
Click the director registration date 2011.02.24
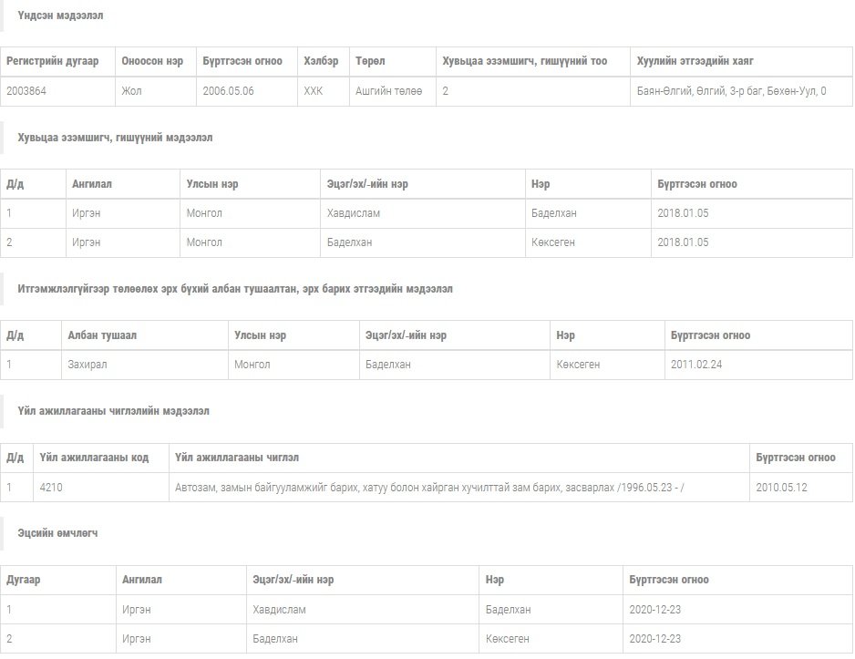pyautogui.click(x=696, y=365)
